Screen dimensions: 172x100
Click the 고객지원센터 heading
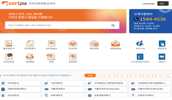pyautogui.click(x=143, y=14)
